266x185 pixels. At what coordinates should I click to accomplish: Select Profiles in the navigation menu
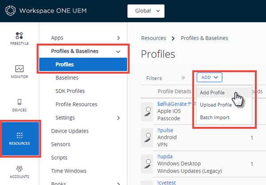[83, 64]
